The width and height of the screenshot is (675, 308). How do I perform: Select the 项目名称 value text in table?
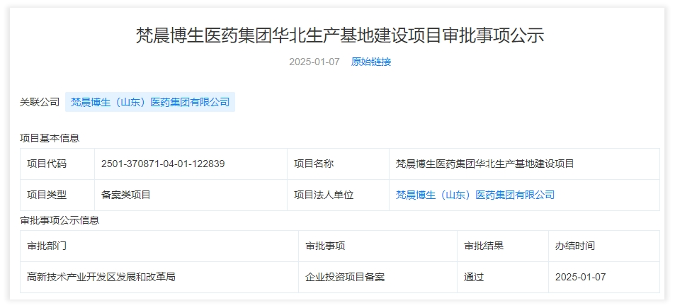pyautogui.click(x=484, y=164)
